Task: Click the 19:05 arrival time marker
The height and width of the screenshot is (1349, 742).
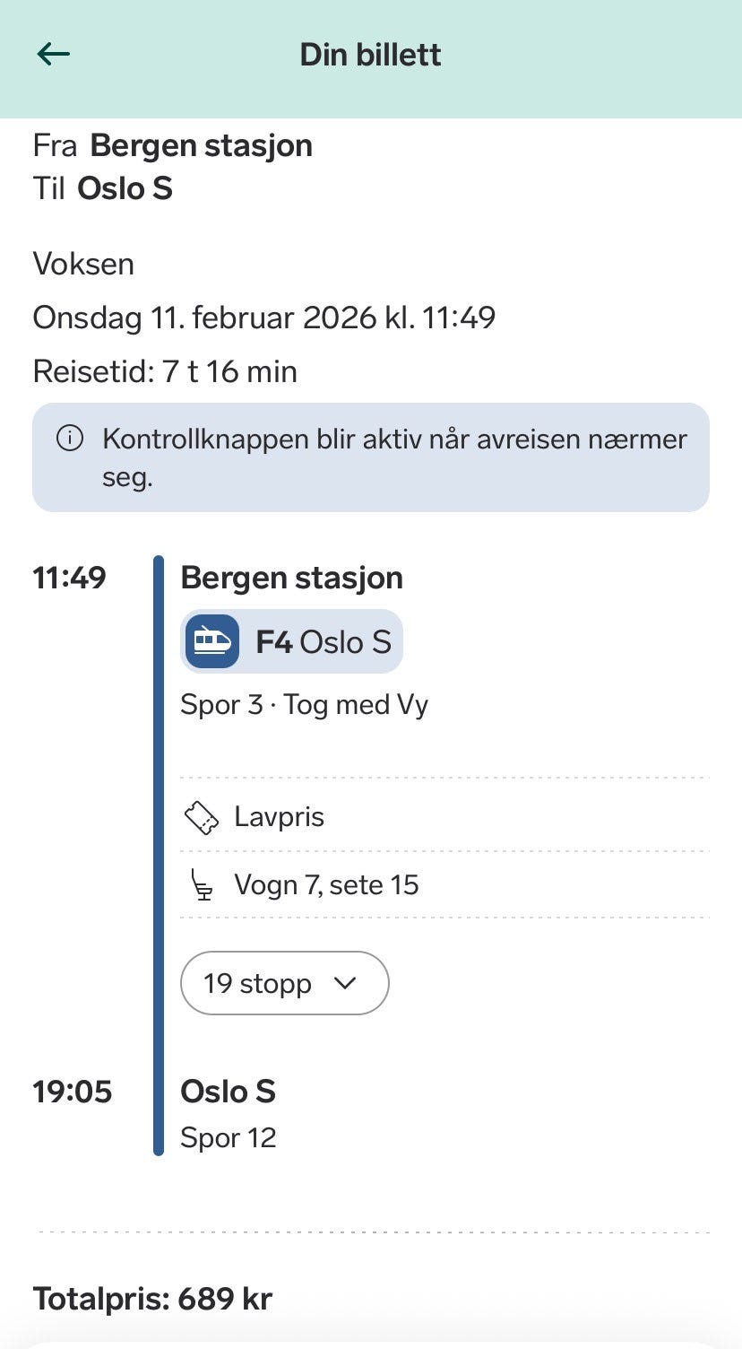Action: tap(72, 1092)
